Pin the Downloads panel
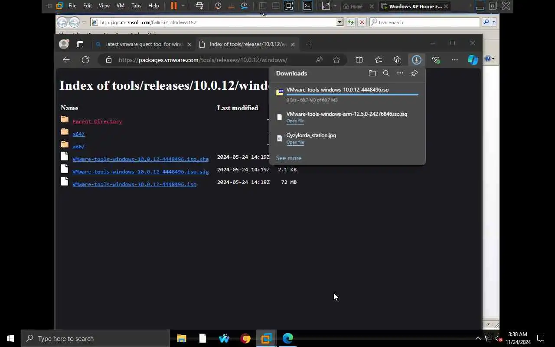The width and height of the screenshot is (555, 347). point(414,73)
